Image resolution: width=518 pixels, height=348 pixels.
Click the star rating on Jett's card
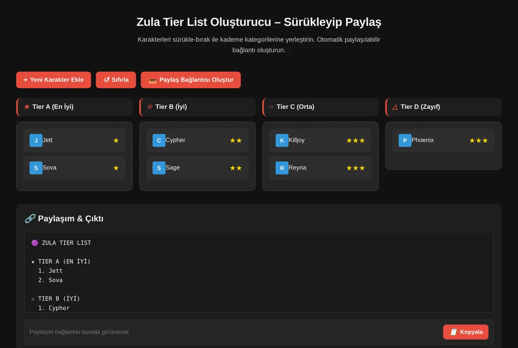(116, 140)
